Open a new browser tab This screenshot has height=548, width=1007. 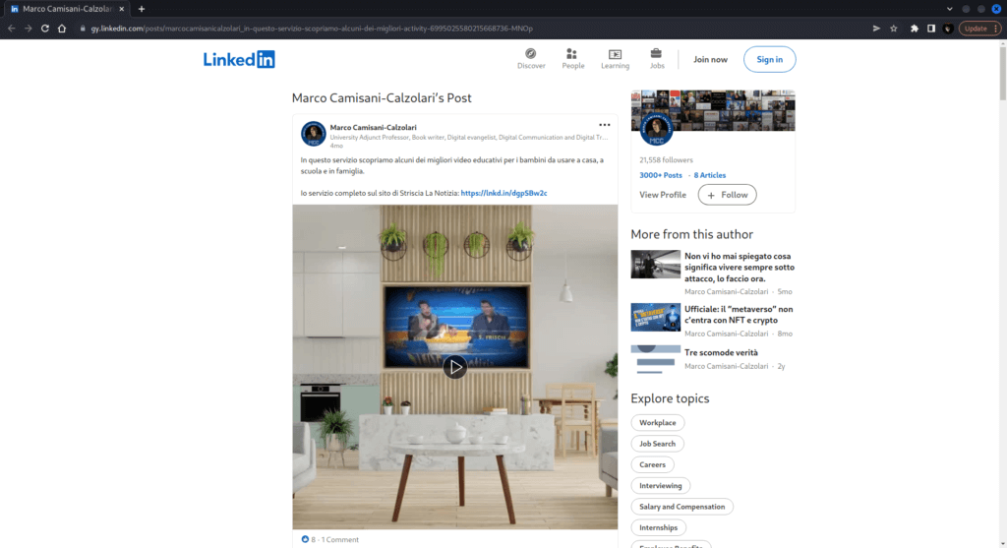click(142, 9)
